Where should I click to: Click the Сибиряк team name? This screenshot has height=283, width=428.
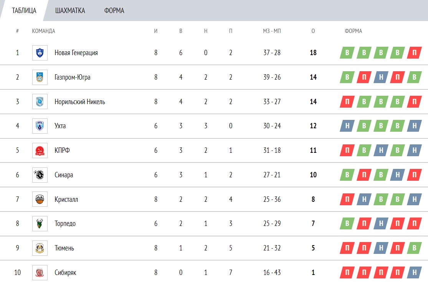click(65, 273)
